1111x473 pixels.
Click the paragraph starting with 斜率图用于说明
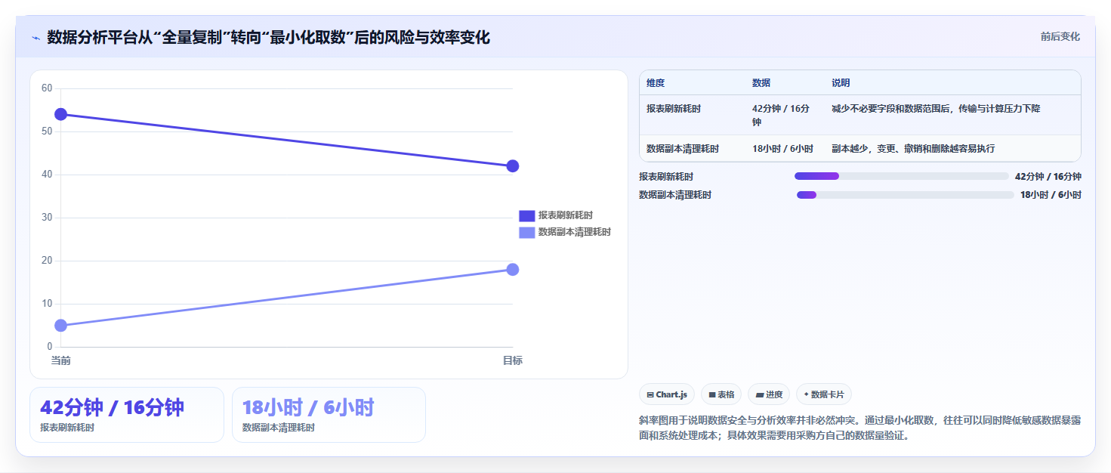[x=860, y=428]
